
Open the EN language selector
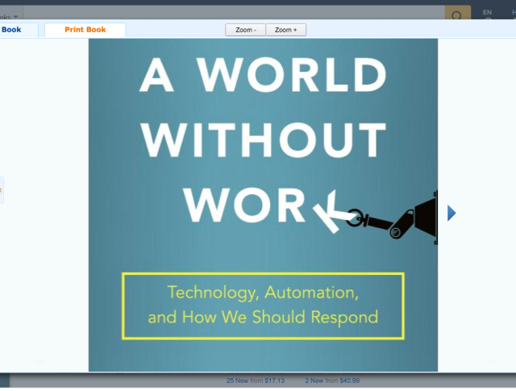[x=487, y=13]
